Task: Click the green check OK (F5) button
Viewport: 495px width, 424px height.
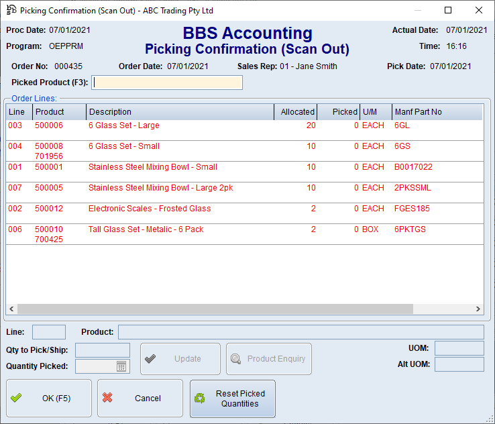Action: point(49,399)
